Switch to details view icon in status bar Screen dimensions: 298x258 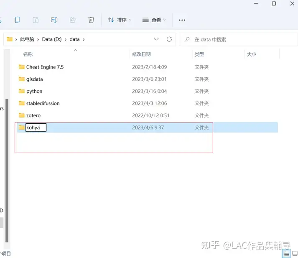point(286,253)
